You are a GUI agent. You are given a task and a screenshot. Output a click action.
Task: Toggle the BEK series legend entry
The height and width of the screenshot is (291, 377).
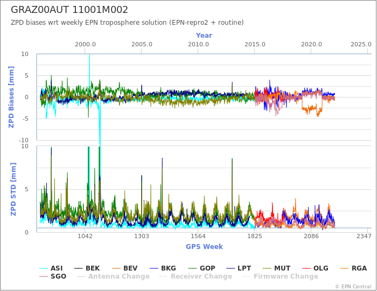coord(87,268)
